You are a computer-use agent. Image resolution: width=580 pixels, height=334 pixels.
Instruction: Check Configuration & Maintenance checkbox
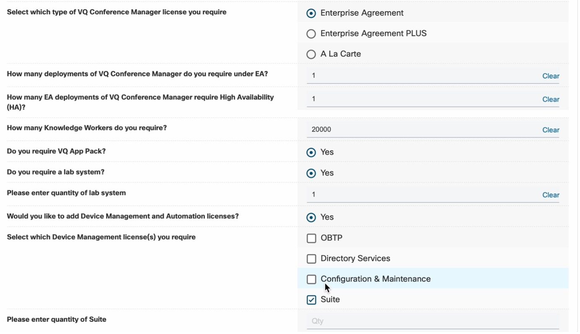pyautogui.click(x=312, y=280)
